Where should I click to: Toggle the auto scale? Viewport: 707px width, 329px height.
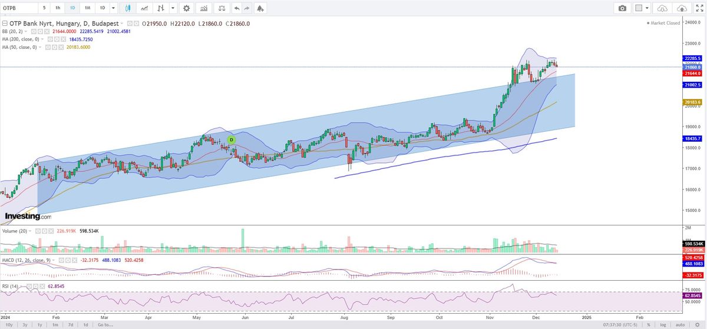[680, 324]
